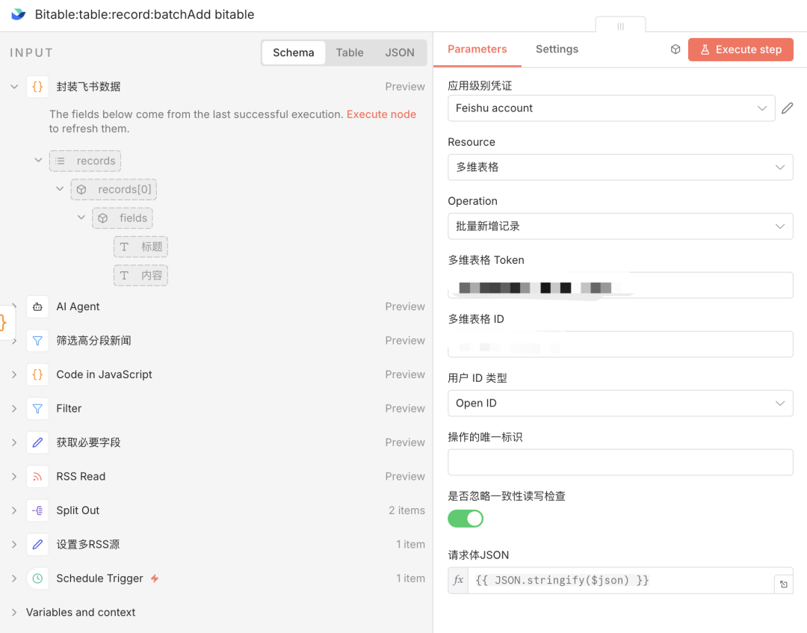807x633 pixels.
Task: Switch input view to JSON tab
Action: (400, 53)
